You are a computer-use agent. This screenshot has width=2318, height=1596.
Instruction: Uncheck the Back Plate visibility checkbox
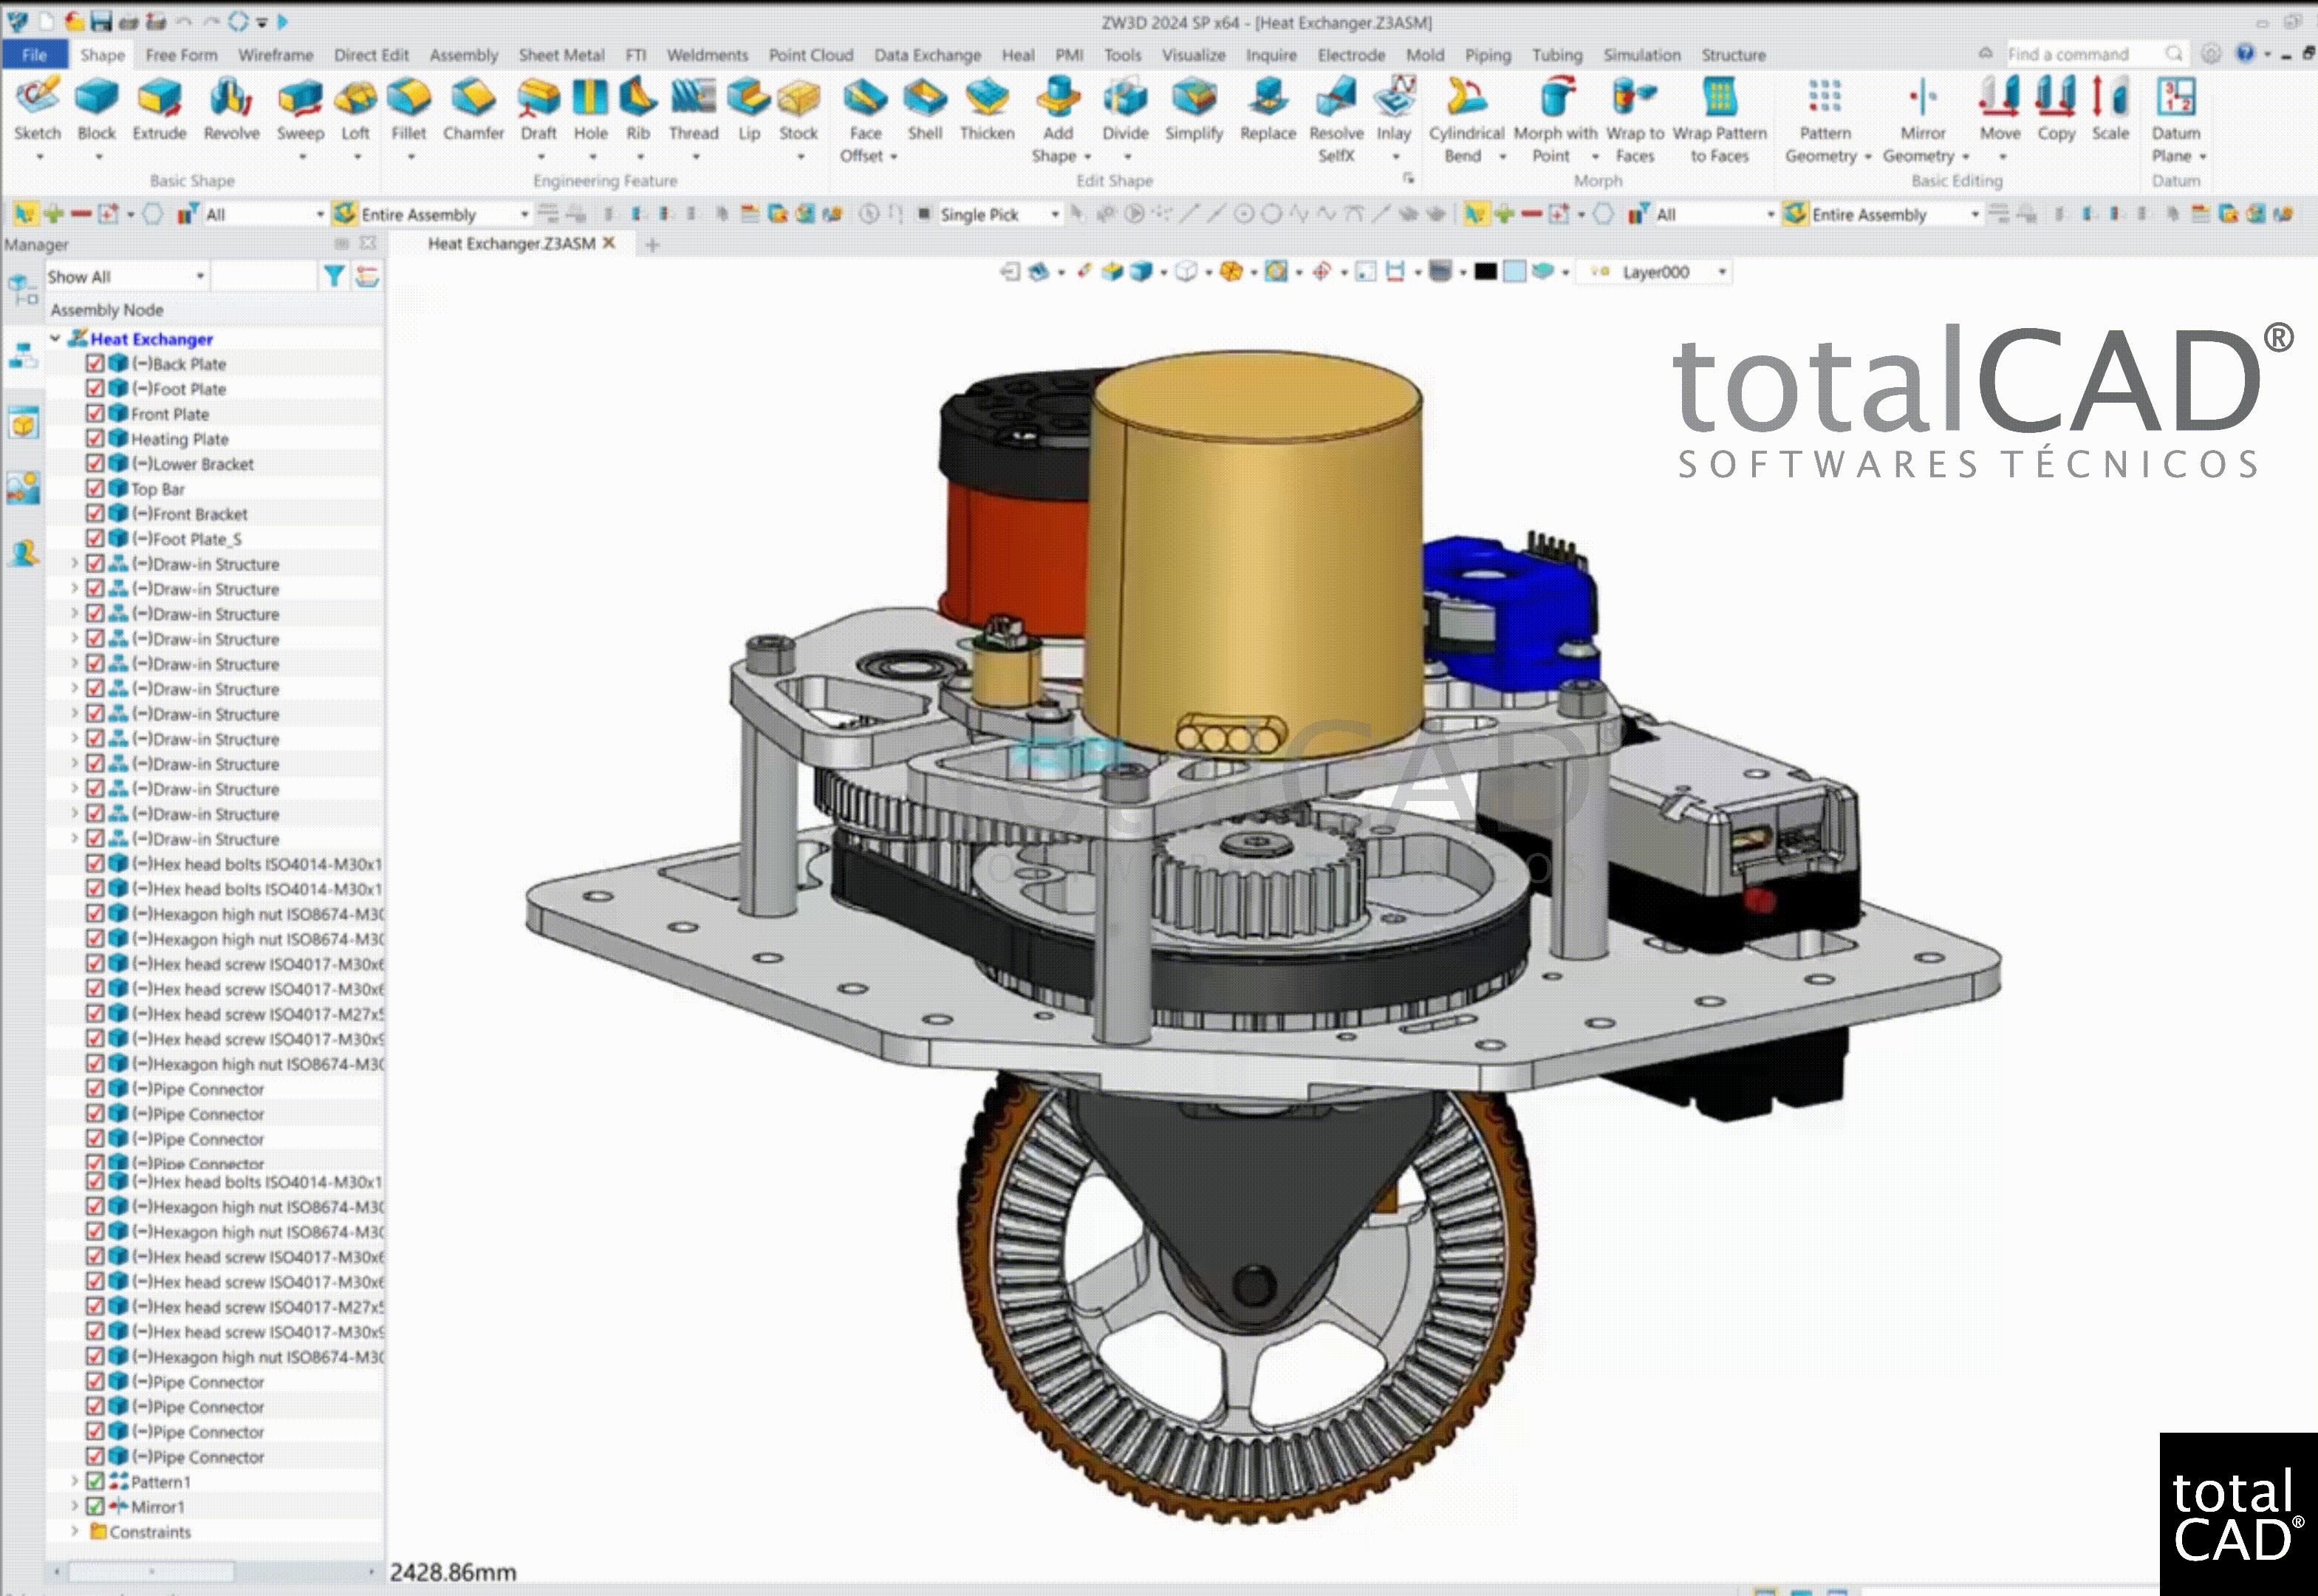[95, 363]
